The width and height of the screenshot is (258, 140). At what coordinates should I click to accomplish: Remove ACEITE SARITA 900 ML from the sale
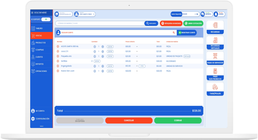[58, 47]
